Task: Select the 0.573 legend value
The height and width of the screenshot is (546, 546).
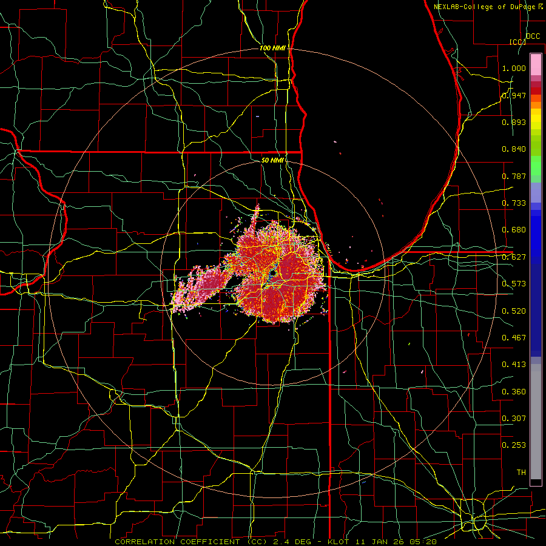Action: [x=514, y=284]
